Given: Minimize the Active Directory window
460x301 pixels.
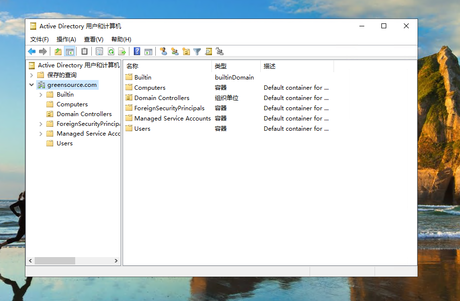Looking at the screenshot, I should [x=362, y=26].
